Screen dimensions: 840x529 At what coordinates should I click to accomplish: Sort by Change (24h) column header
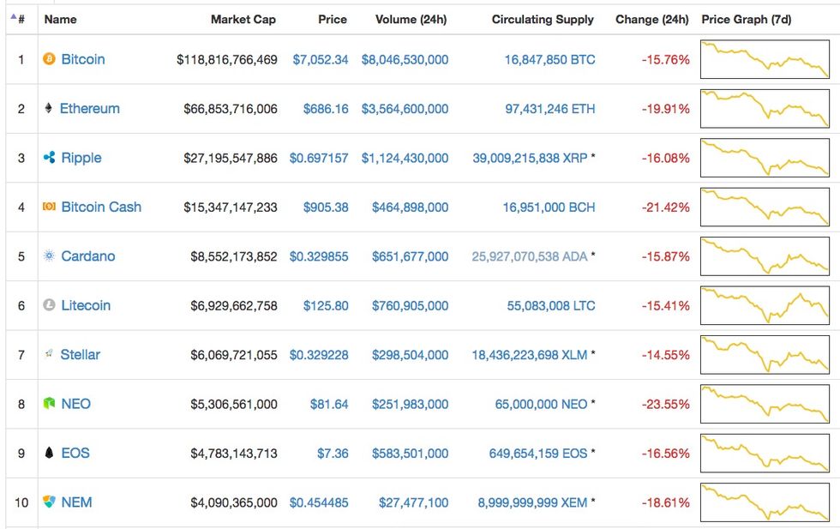[x=651, y=19]
